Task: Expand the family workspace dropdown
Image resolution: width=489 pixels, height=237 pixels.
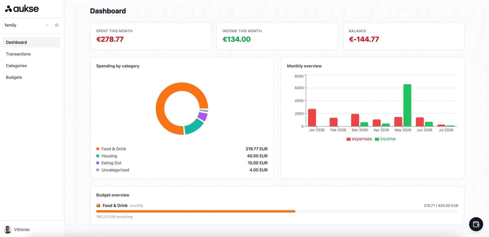Action: tap(27, 25)
